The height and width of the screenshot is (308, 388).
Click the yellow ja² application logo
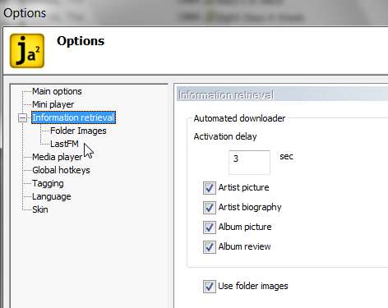point(27,51)
